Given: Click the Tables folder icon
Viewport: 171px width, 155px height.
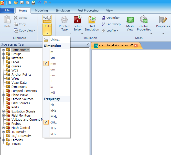Looking at the screenshot, I should tap(8, 144).
